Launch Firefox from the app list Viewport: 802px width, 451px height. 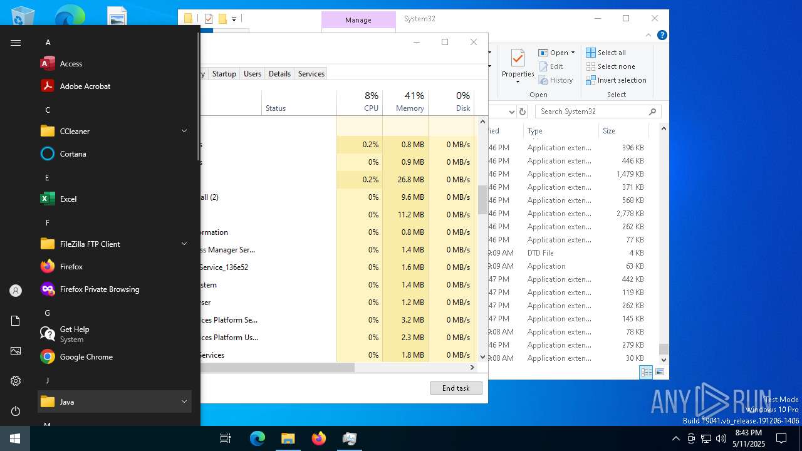[114, 266]
